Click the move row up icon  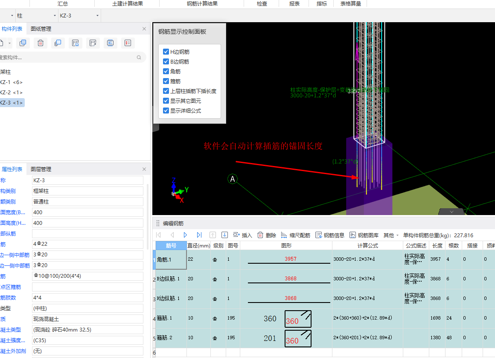pyautogui.click(x=213, y=235)
